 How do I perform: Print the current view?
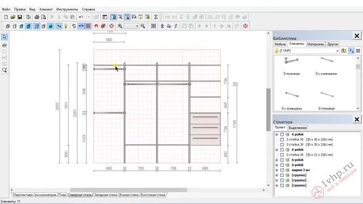tap(36, 17)
